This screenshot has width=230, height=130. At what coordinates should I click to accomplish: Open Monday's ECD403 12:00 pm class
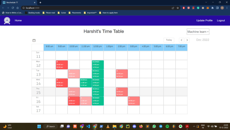click(x=98, y=64)
